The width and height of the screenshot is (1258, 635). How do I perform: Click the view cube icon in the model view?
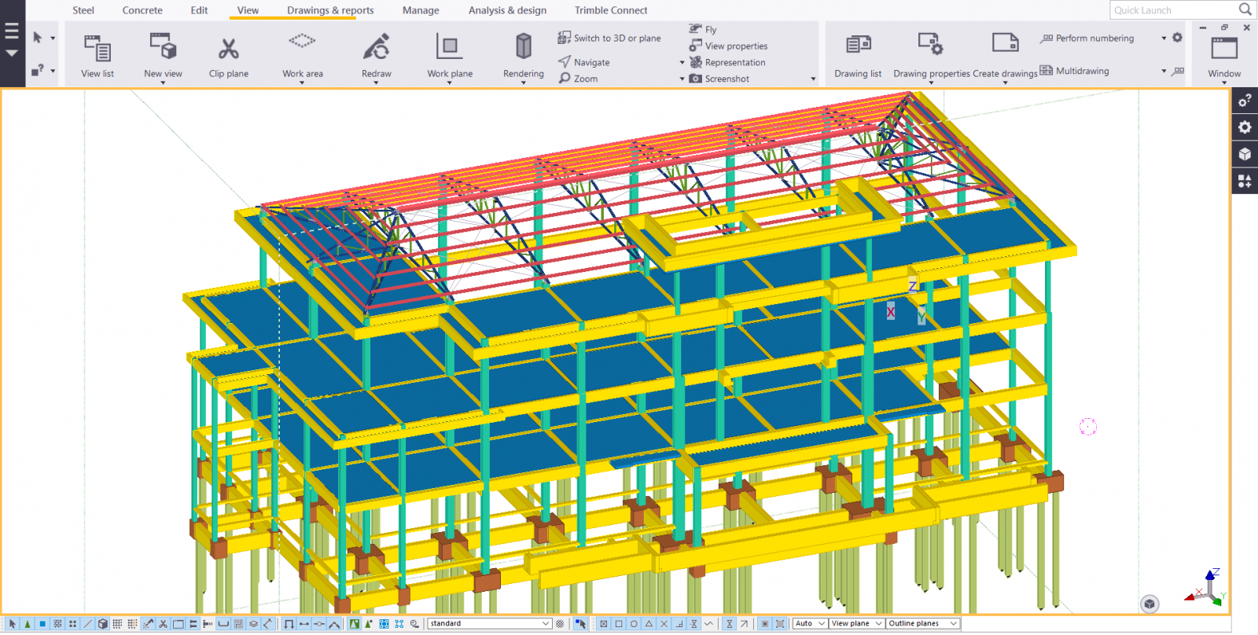(1149, 604)
